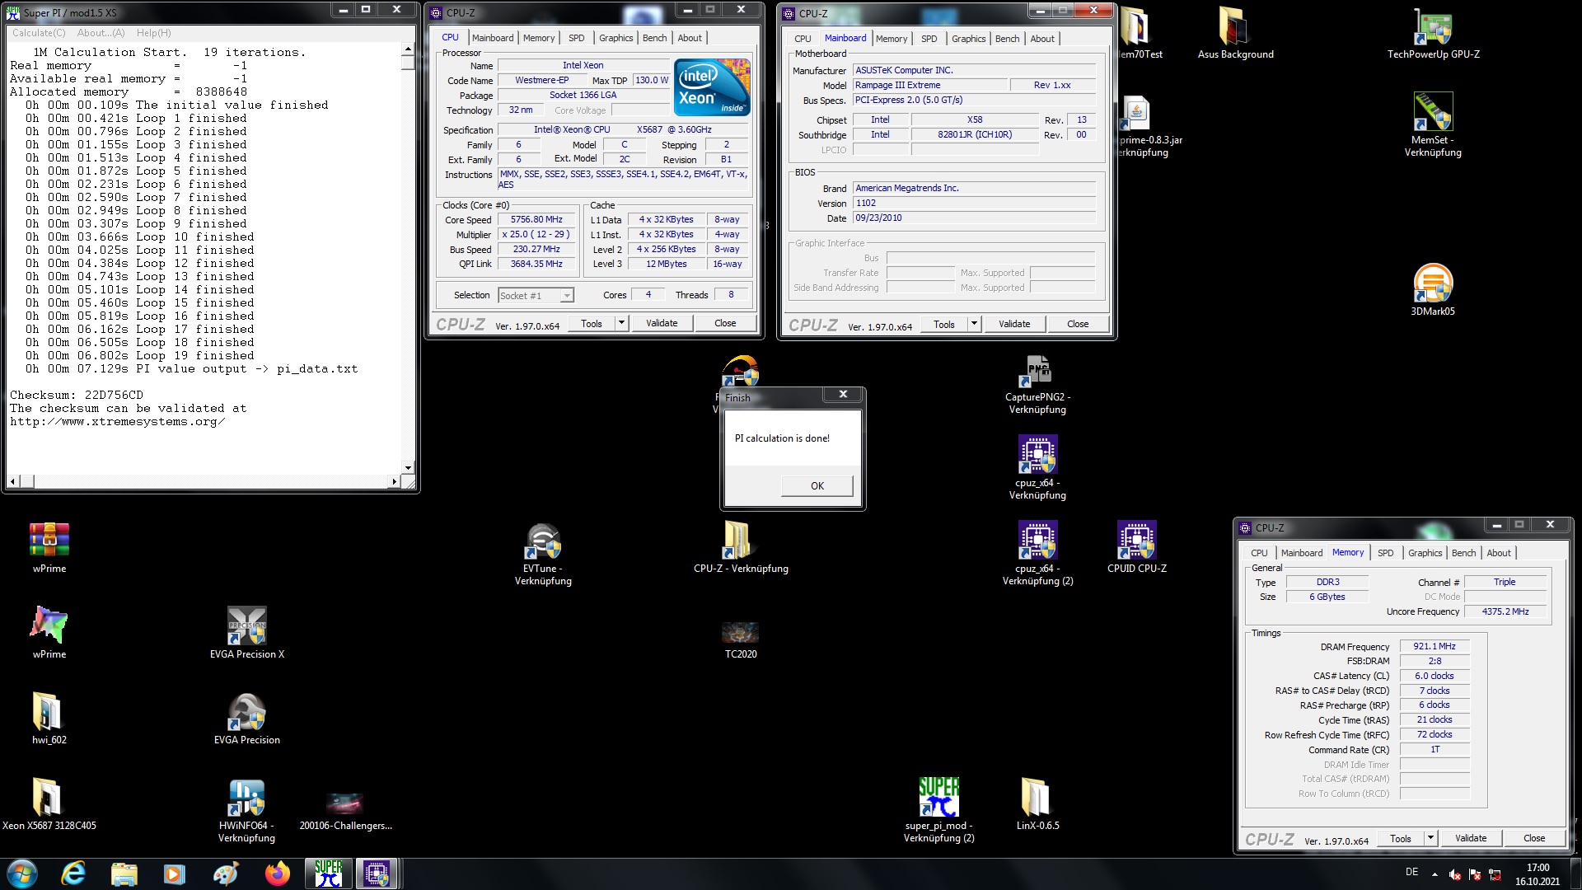
Task: Launch EVGA Precision X icon
Action: point(246,631)
